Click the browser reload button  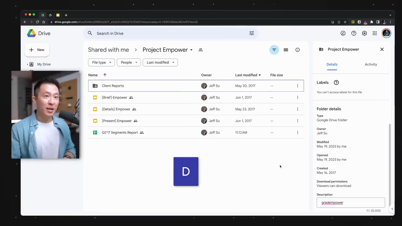click(37, 22)
